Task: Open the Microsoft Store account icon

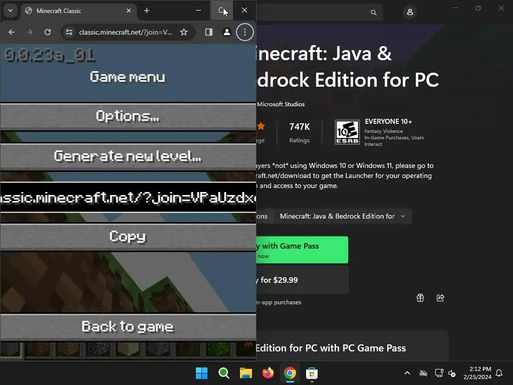Action: coord(410,13)
